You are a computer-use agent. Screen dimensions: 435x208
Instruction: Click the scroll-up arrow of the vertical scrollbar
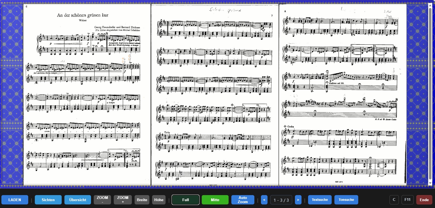[x=430, y=5]
